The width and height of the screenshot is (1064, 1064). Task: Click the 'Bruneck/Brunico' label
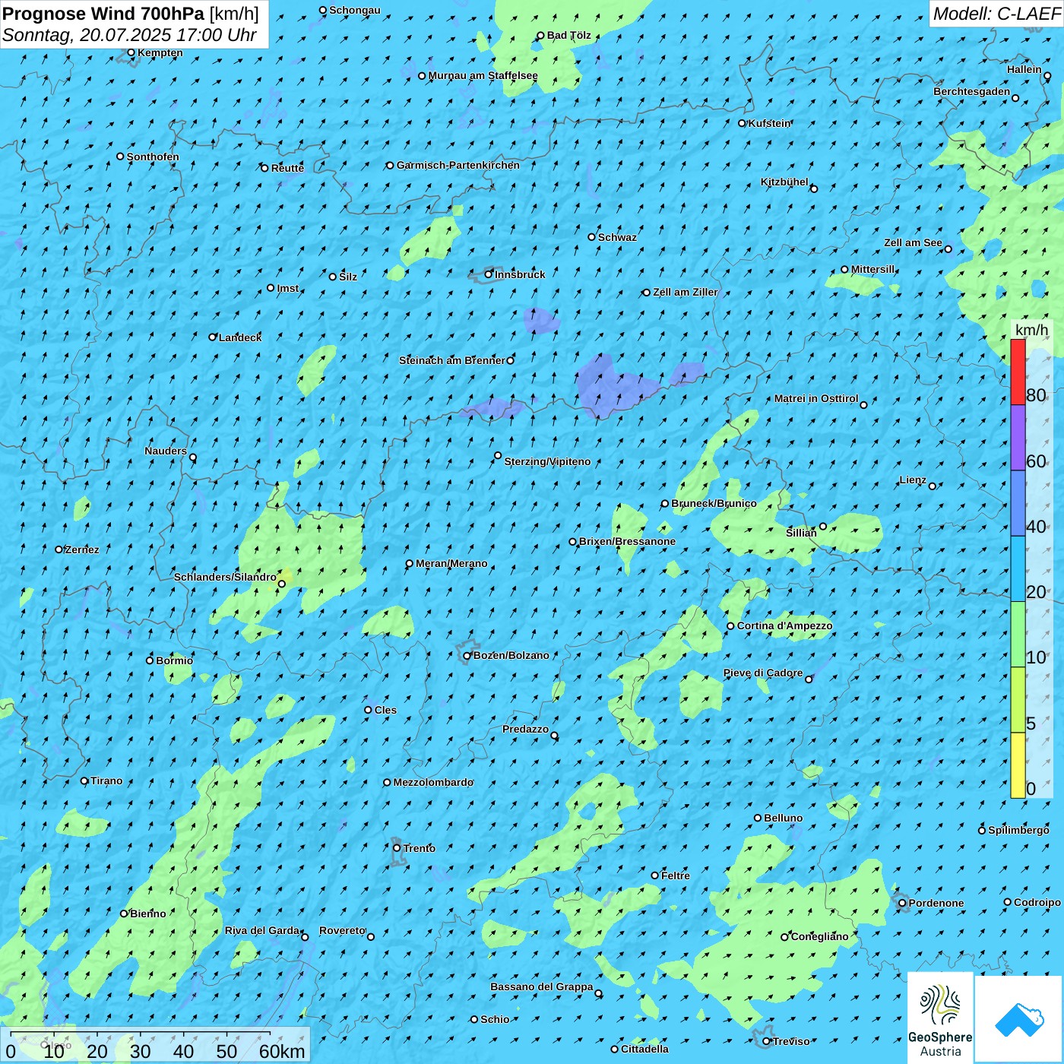tap(714, 503)
